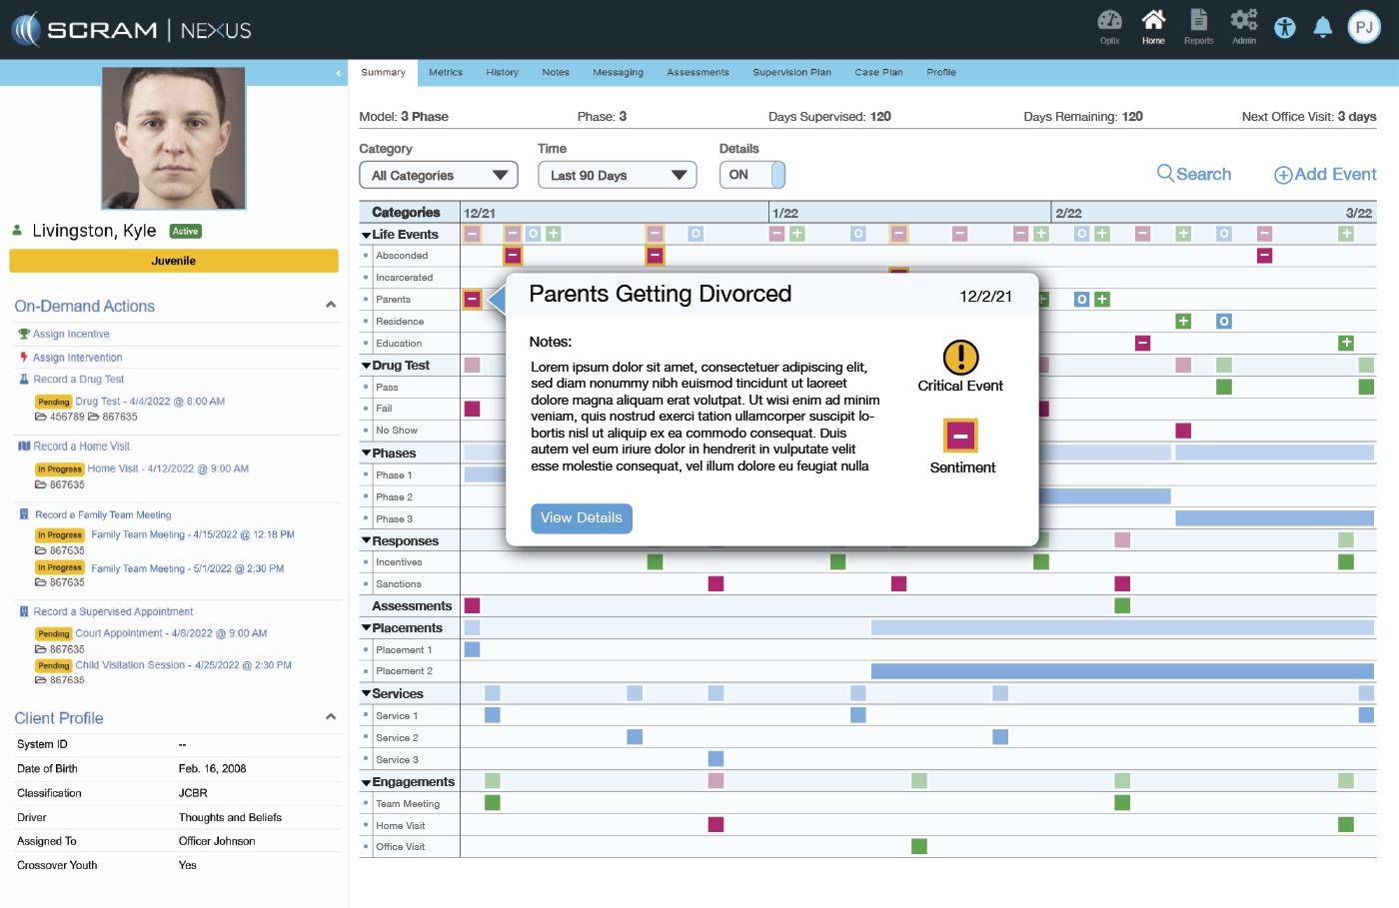Click the View Details button
The height and width of the screenshot is (908, 1399).
point(581,518)
